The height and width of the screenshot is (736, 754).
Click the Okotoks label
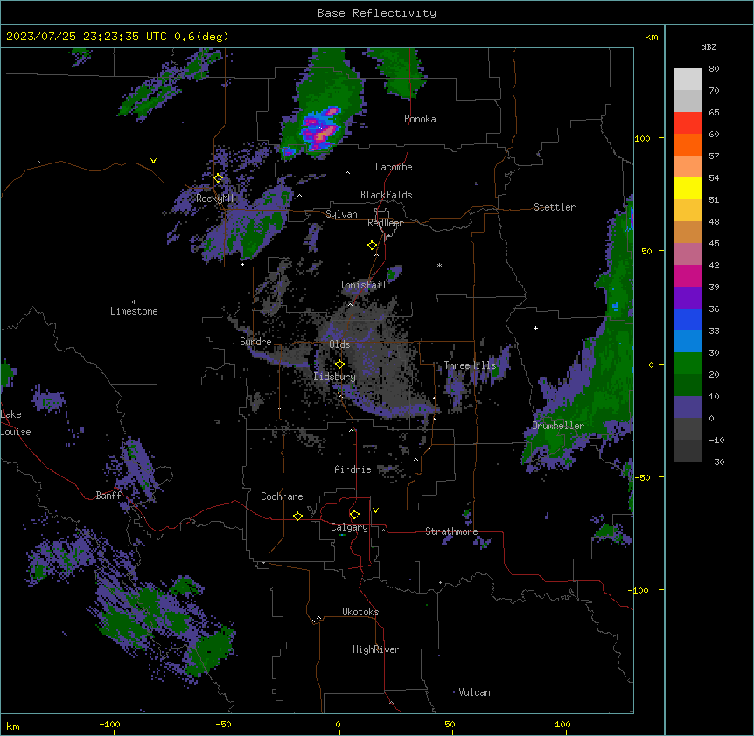point(360,612)
